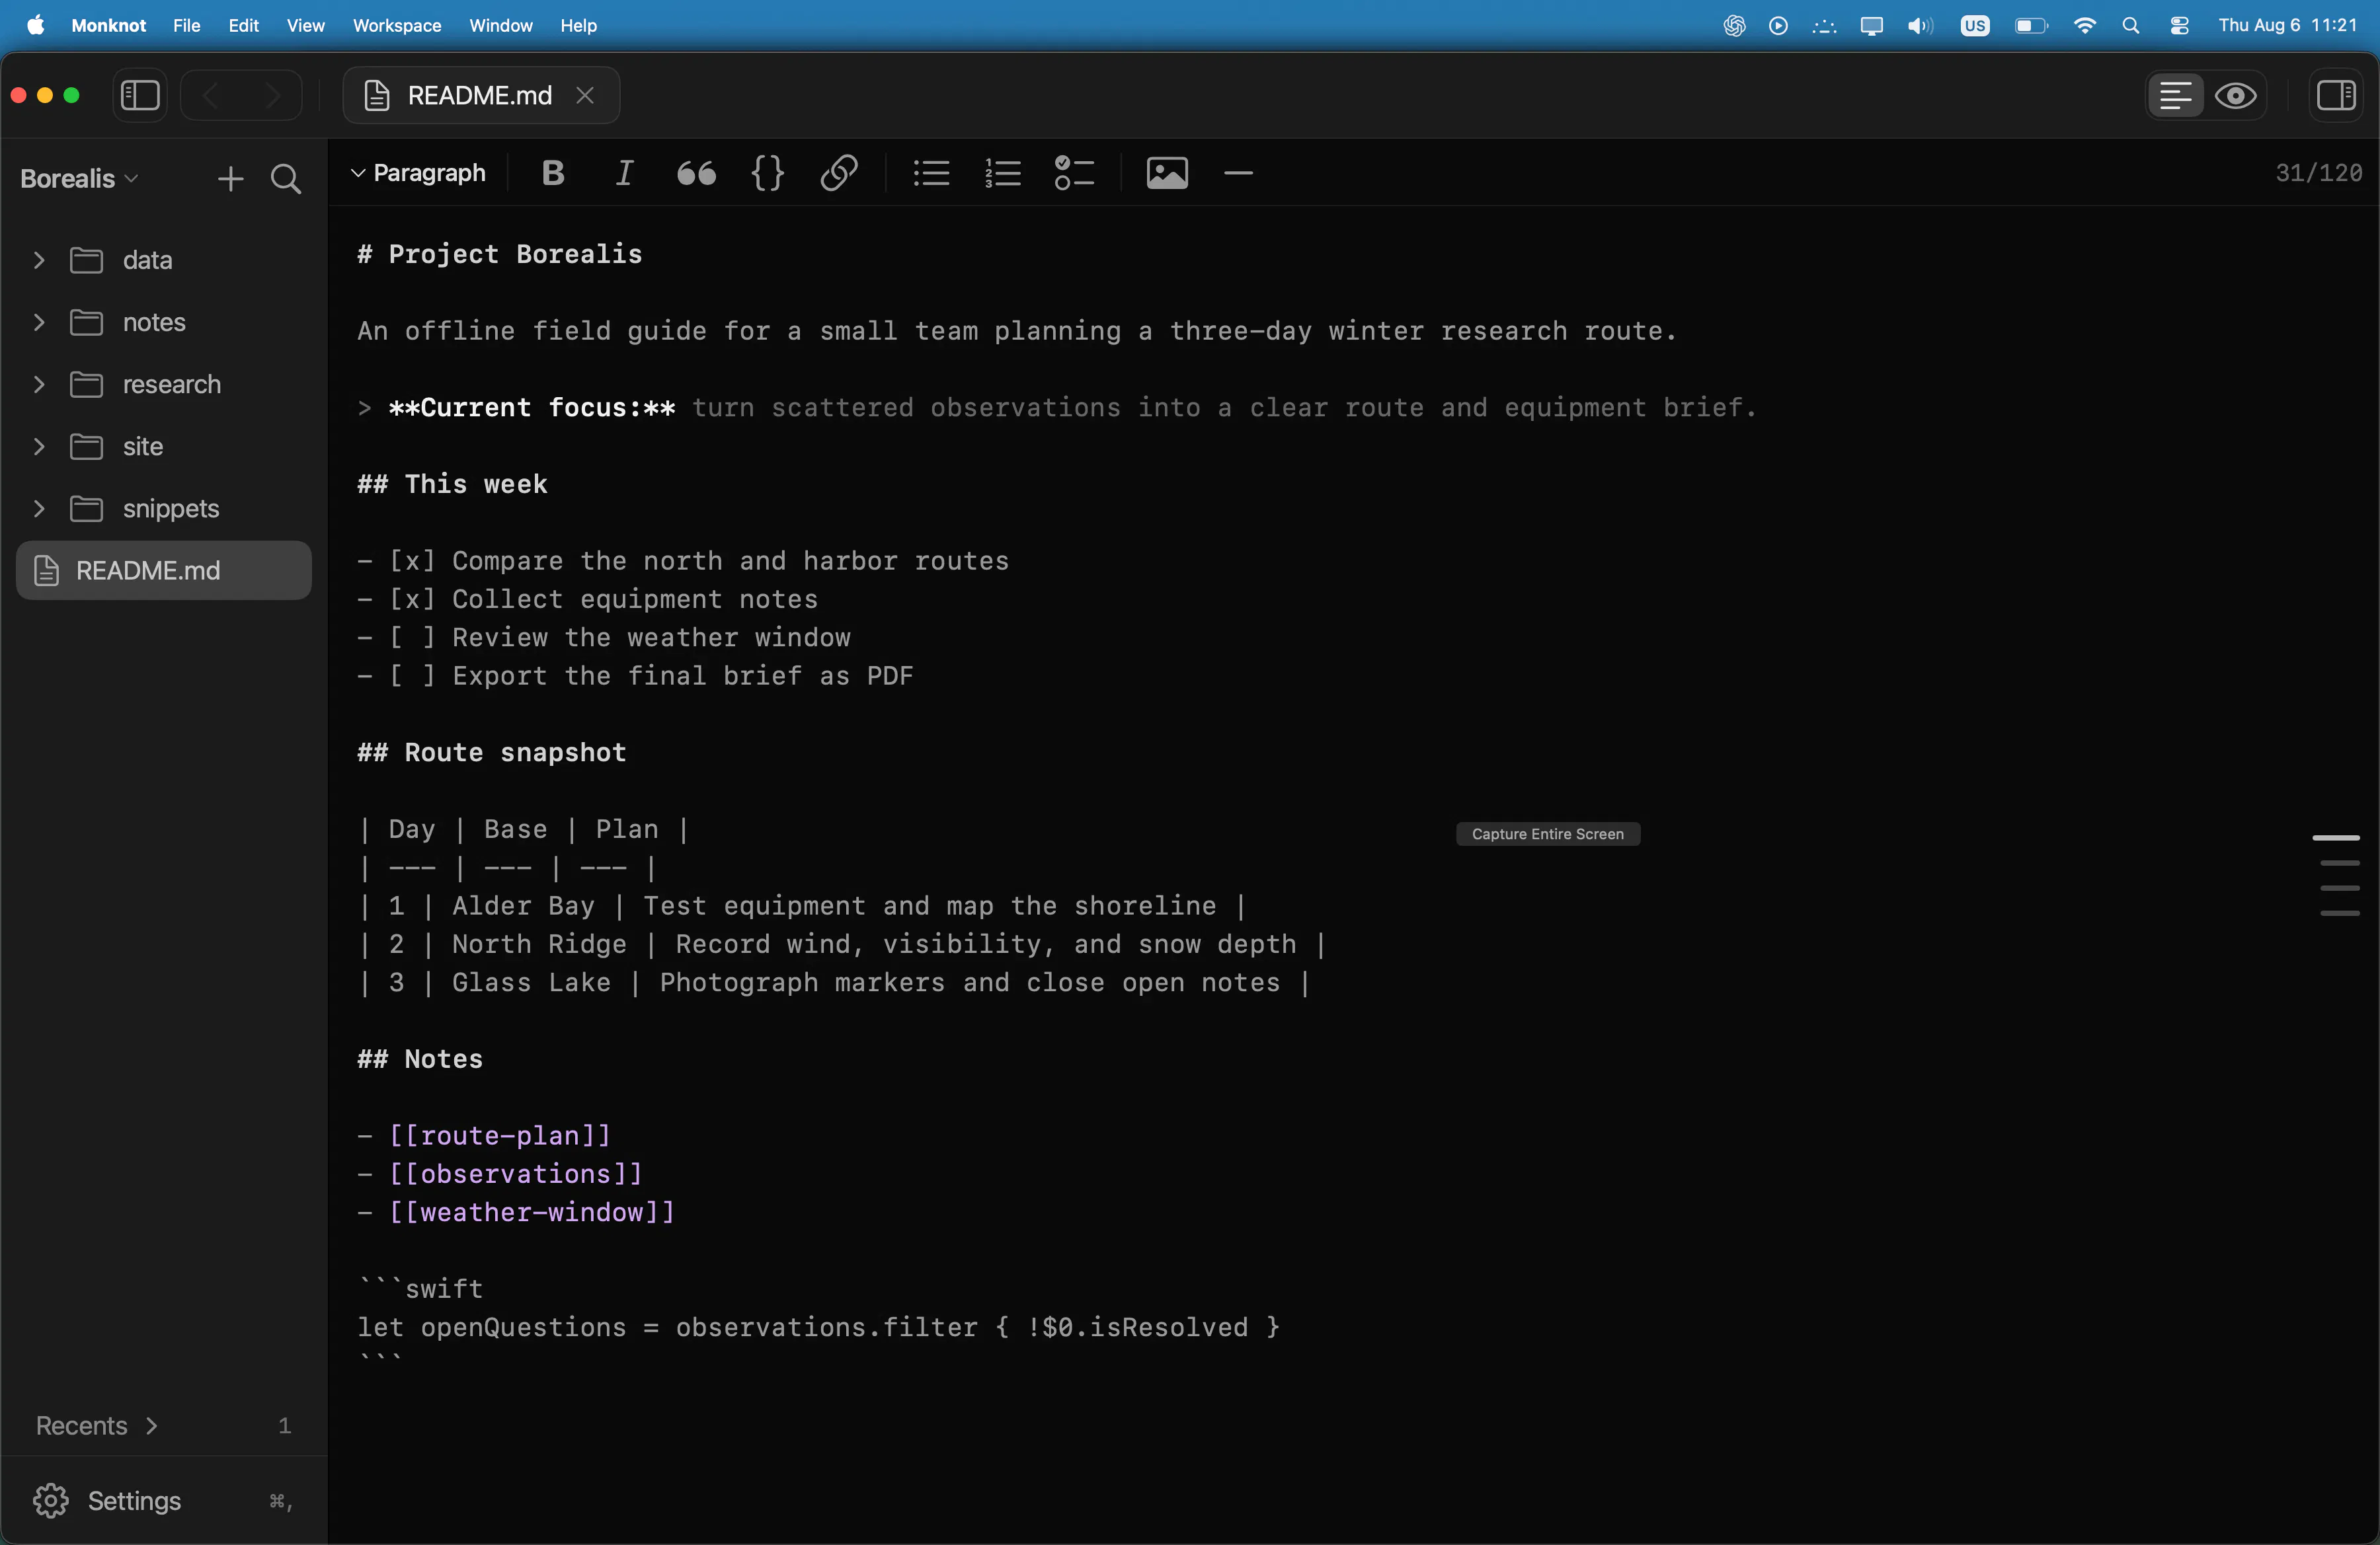
Task: Open the Paragraph style dropdown
Action: coord(419,174)
